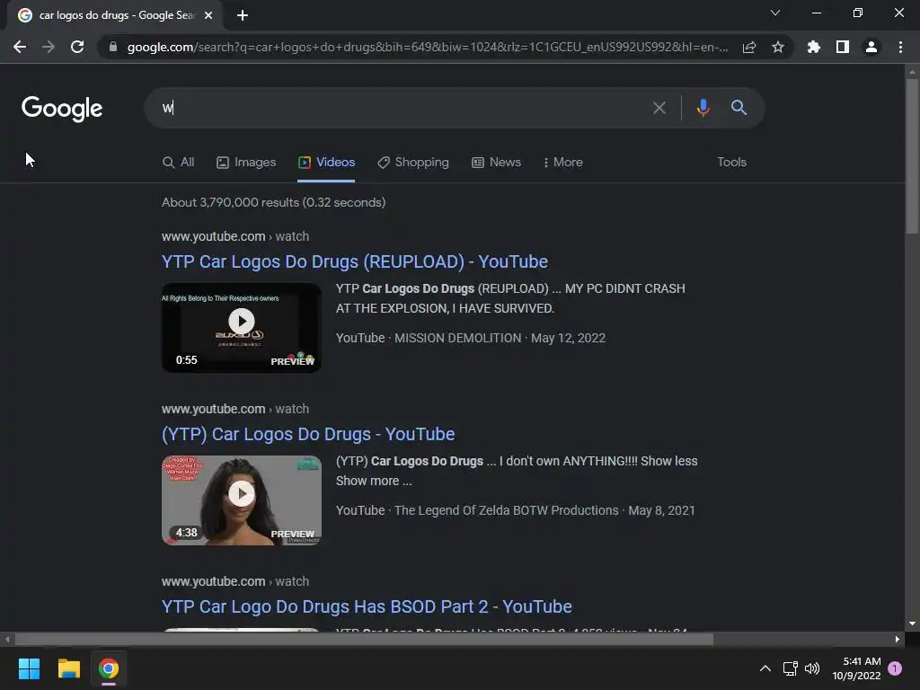Switch to All results tab
This screenshot has width=920, height=690.
coord(179,163)
